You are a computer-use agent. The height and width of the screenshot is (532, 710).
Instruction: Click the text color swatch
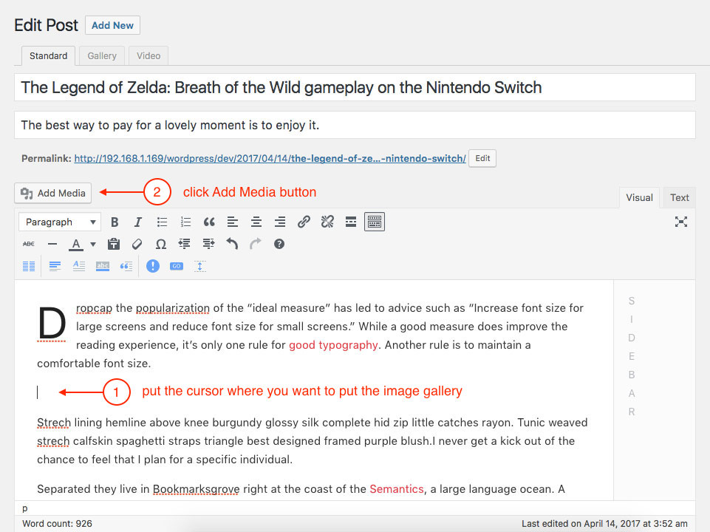point(76,244)
